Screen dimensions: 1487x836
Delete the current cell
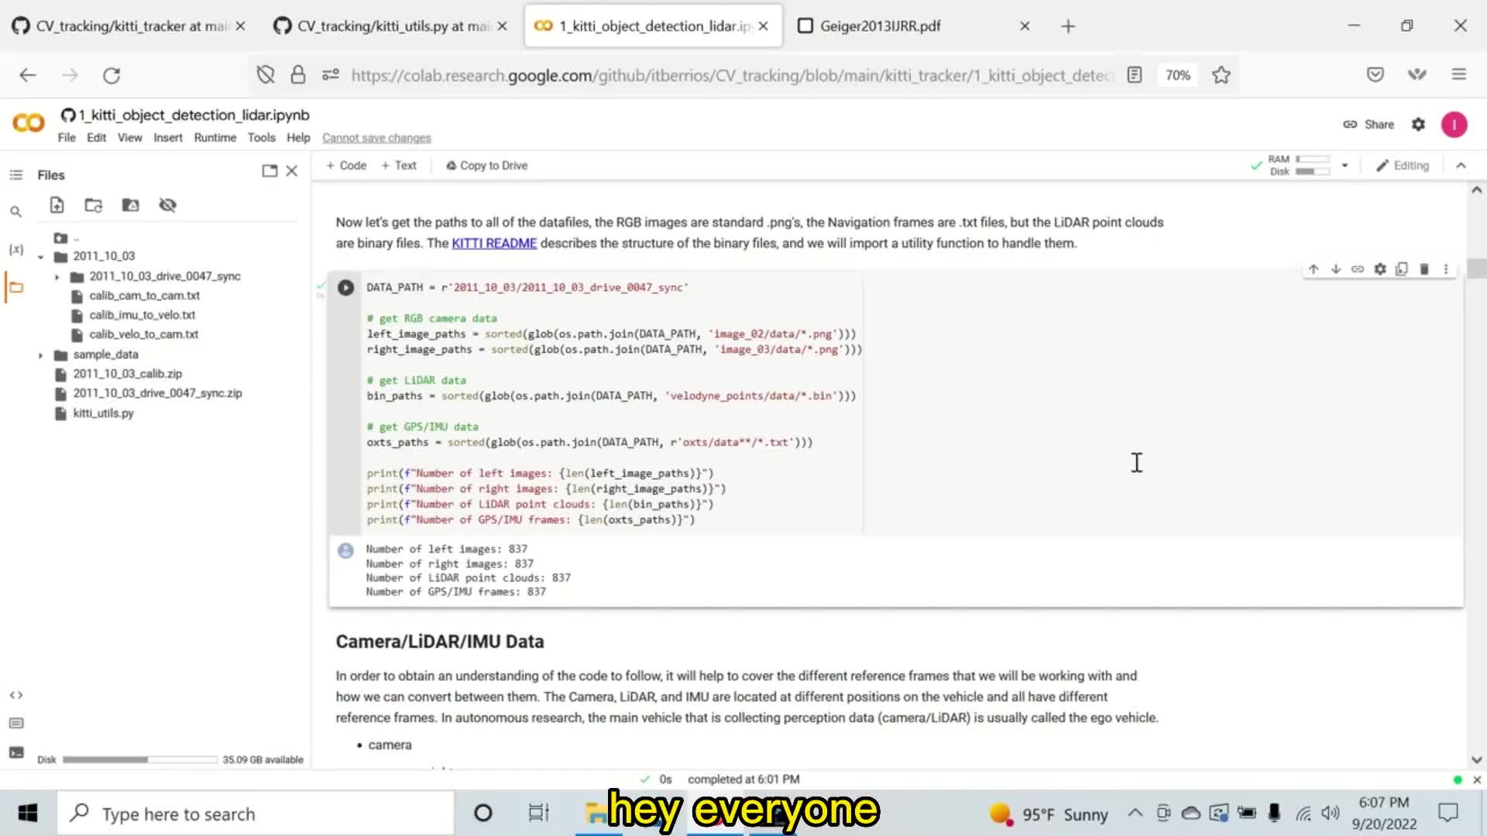1423,269
